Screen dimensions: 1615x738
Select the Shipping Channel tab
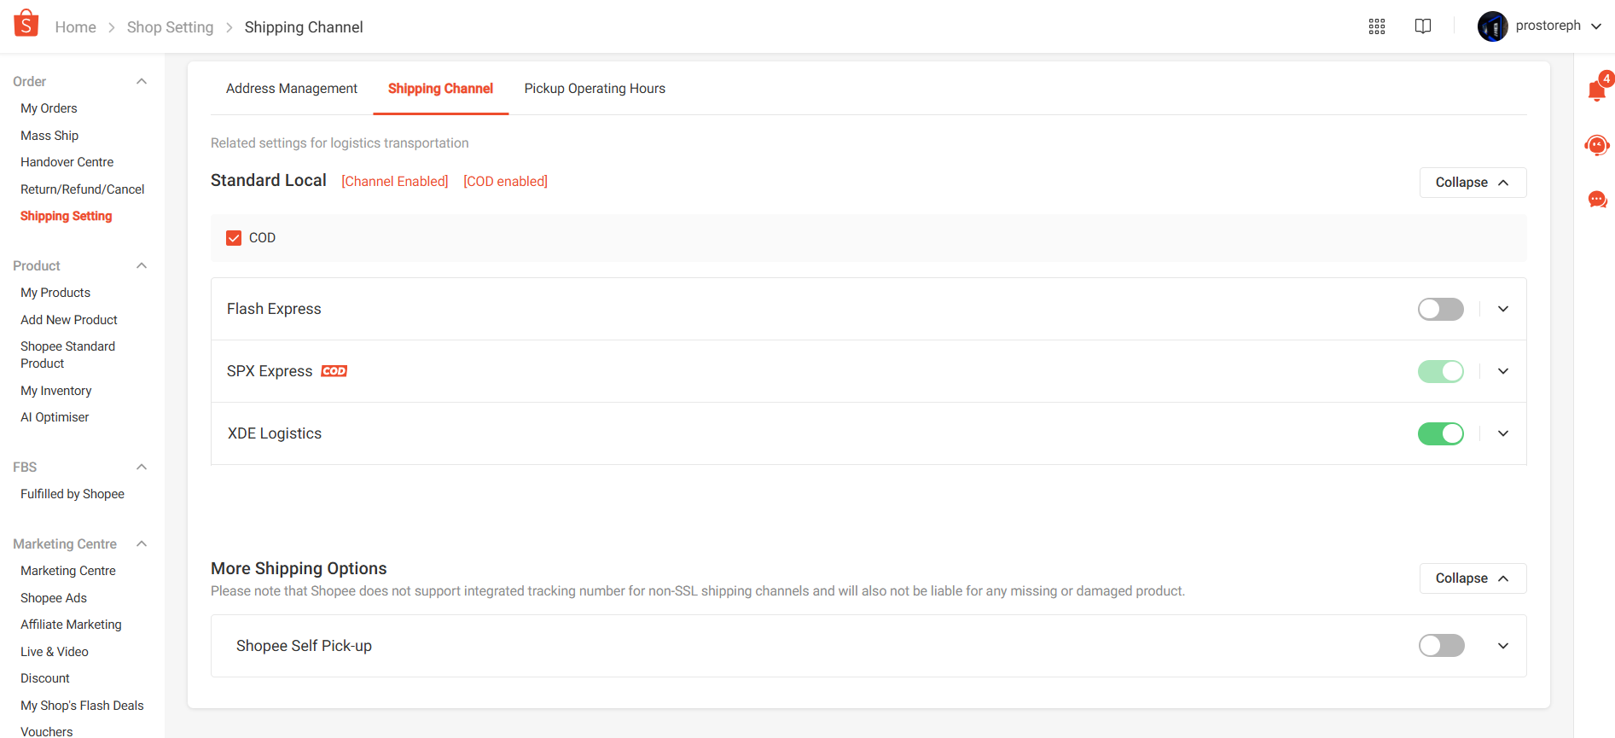[x=440, y=89]
